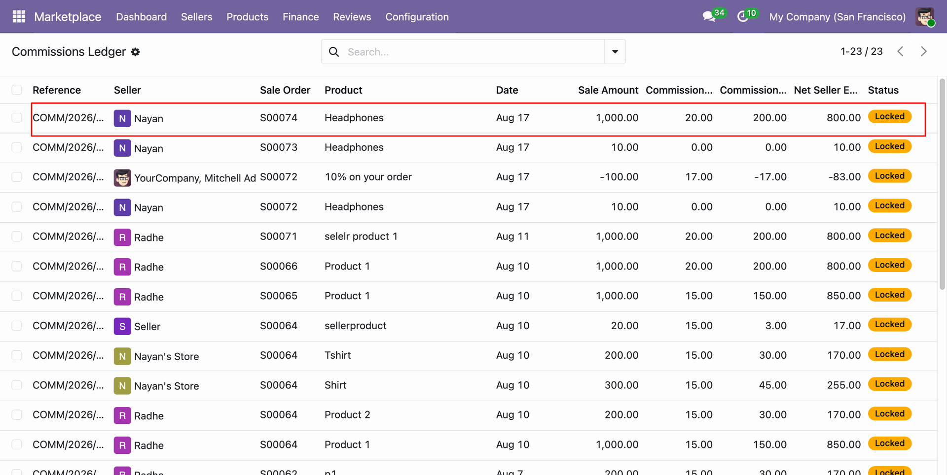Viewport: 947px width, 475px height.
Task: Sort by the Status column header
Action: tap(883, 90)
